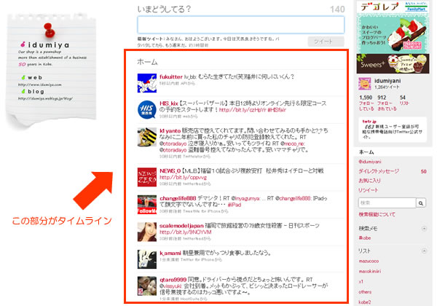Open the maxokiniiri list
Image resolution: width=437 pixels, height=306 pixels.
click(x=370, y=271)
